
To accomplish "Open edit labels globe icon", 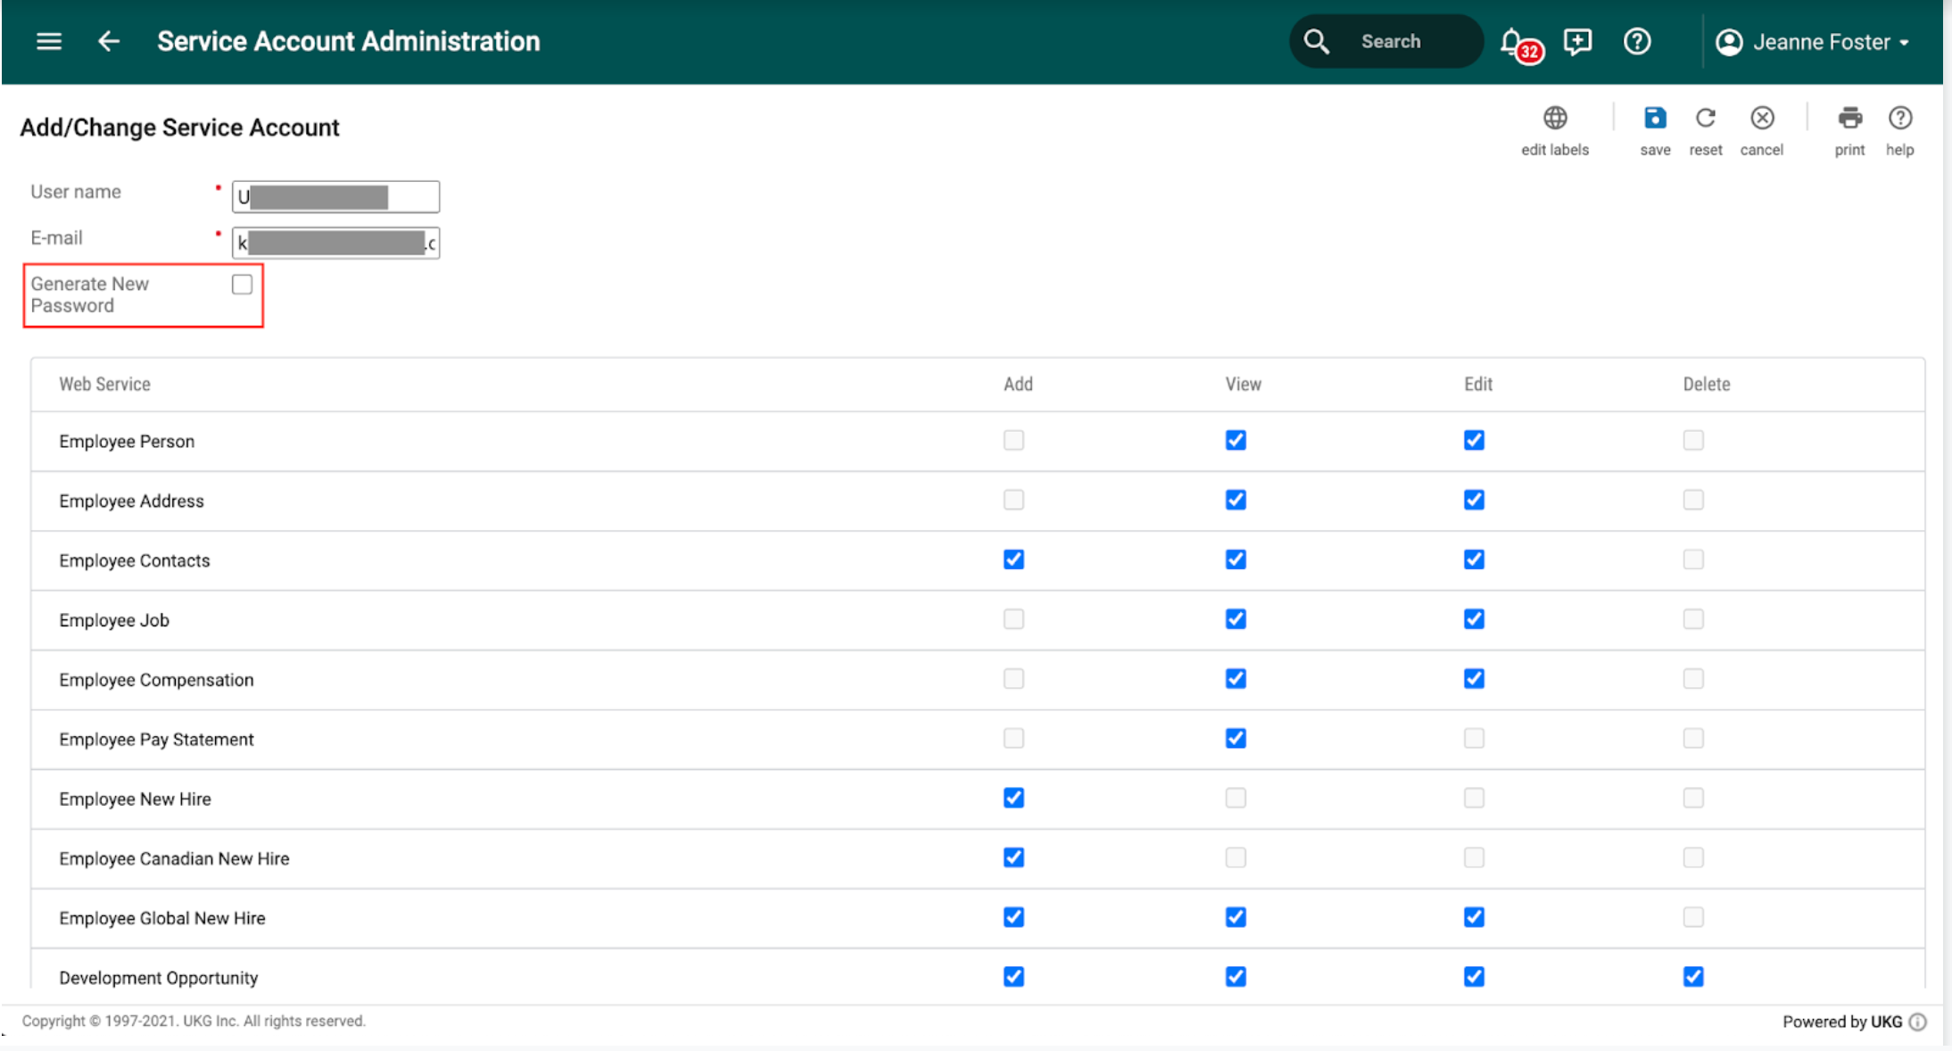I will 1555,119.
